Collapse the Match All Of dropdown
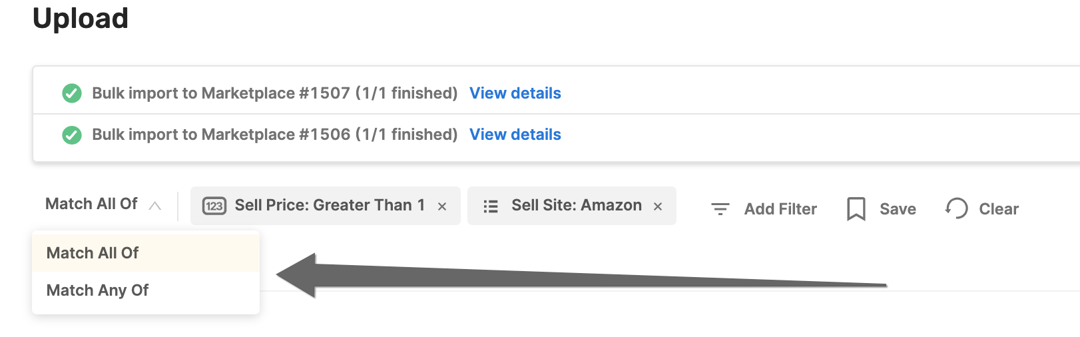Viewport: 1080px width, 337px height. click(x=103, y=204)
